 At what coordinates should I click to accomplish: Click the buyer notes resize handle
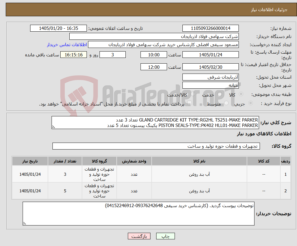(x=24, y=223)
